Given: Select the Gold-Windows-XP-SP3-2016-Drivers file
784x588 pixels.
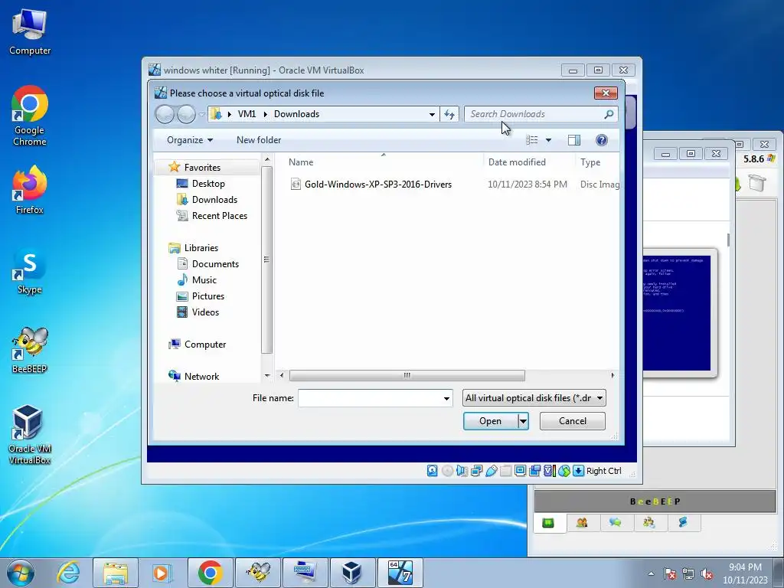Looking at the screenshot, I should coord(378,185).
